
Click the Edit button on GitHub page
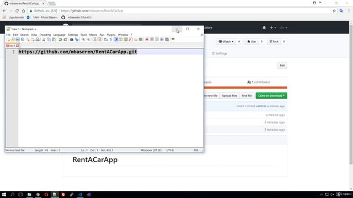point(282,65)
